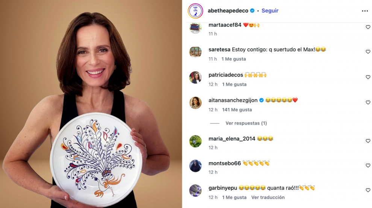Tap heart next to maria_elena_2014's comment
Image resolution: width=372 pixels, height=208 pixels.
pyautogui.click(x=368, y=141)
